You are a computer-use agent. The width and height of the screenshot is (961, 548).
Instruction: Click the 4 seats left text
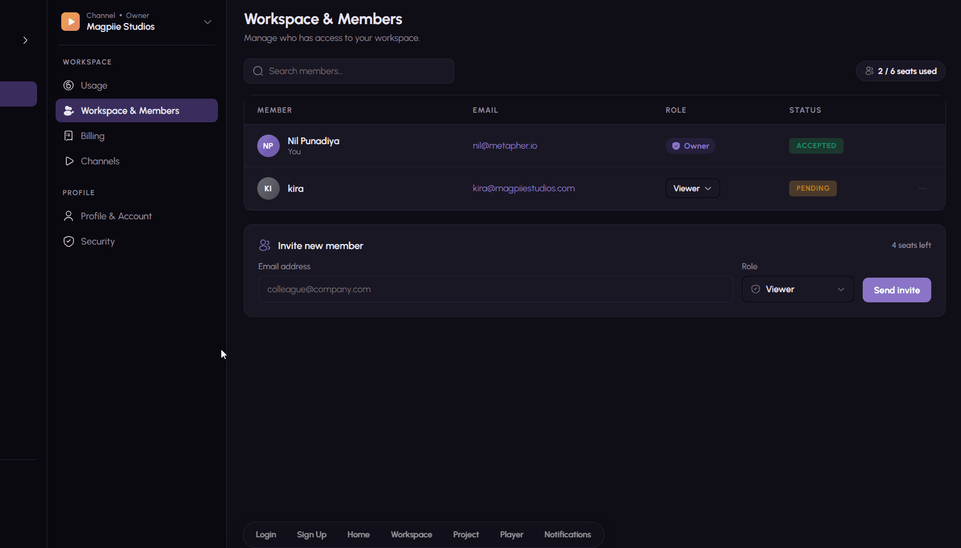pos(911,245)
